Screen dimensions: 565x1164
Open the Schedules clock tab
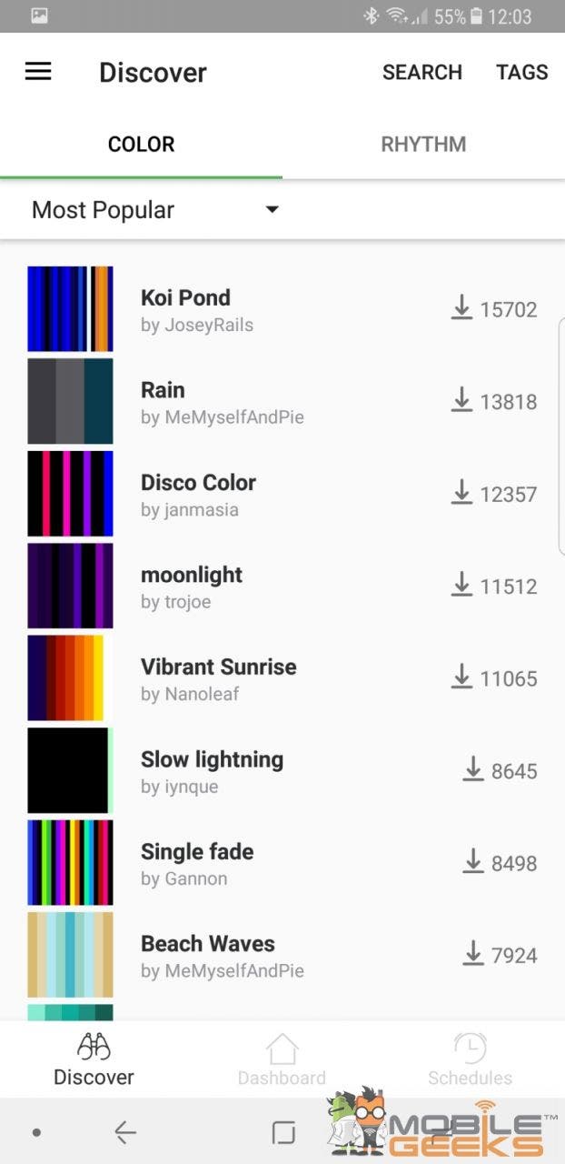[x=470, y=1059]
